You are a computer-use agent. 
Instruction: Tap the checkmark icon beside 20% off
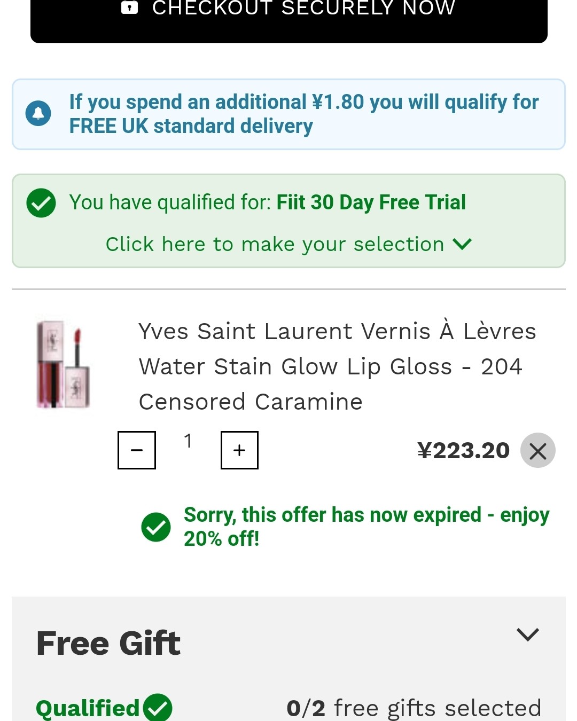(x=156, y=527)
